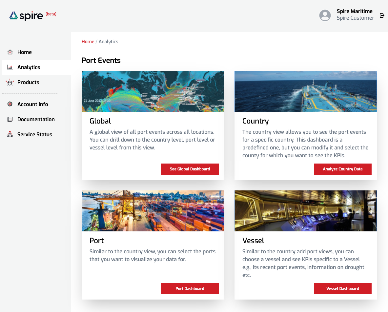Click the Country tanker ship image
388x312 pixels.
tap(306, 91)
